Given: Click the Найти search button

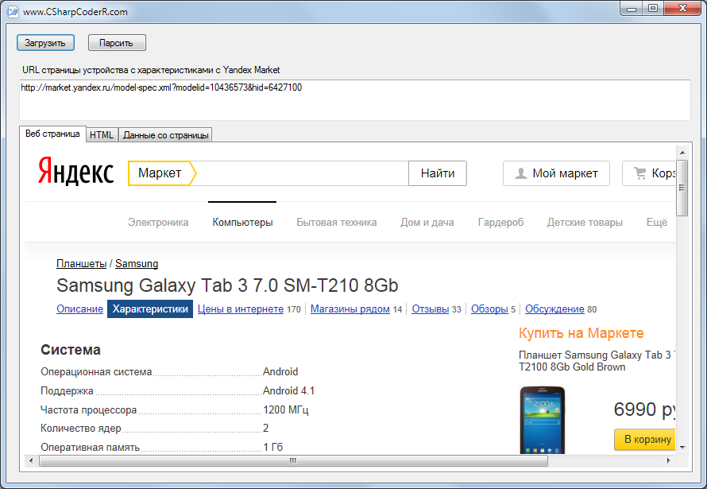Looking at the screenshot, I should click(x=438, y=173).
